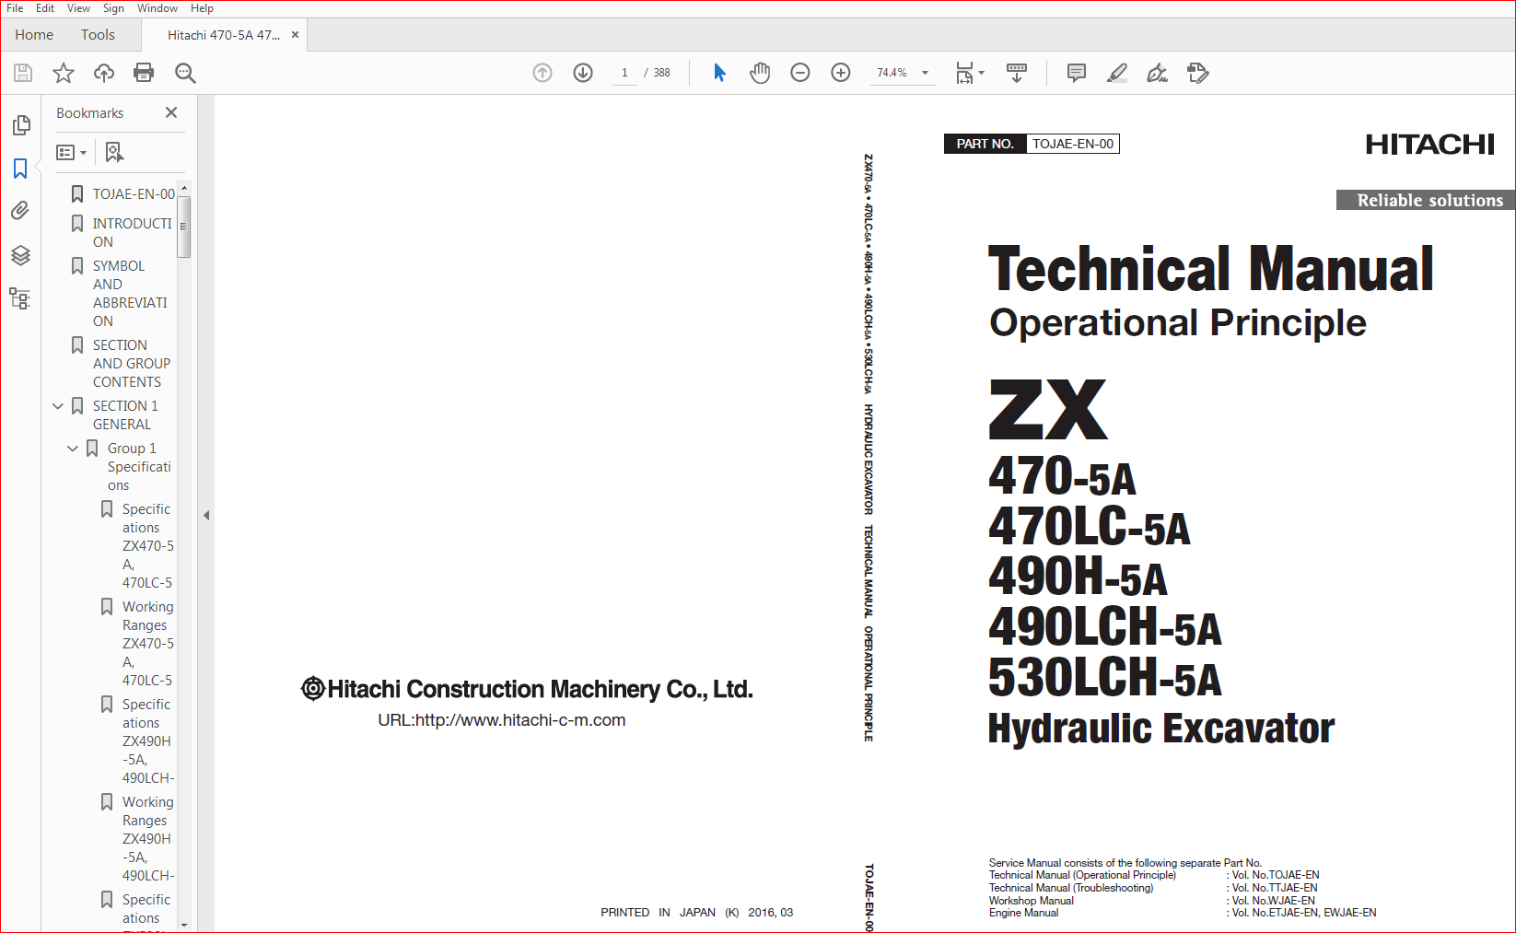This screenshot has width=1516, height=933.
Task: Click the page number input field
Action: pos(624,73)
